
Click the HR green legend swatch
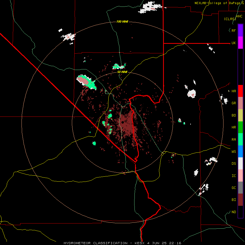tap(240, 127)
